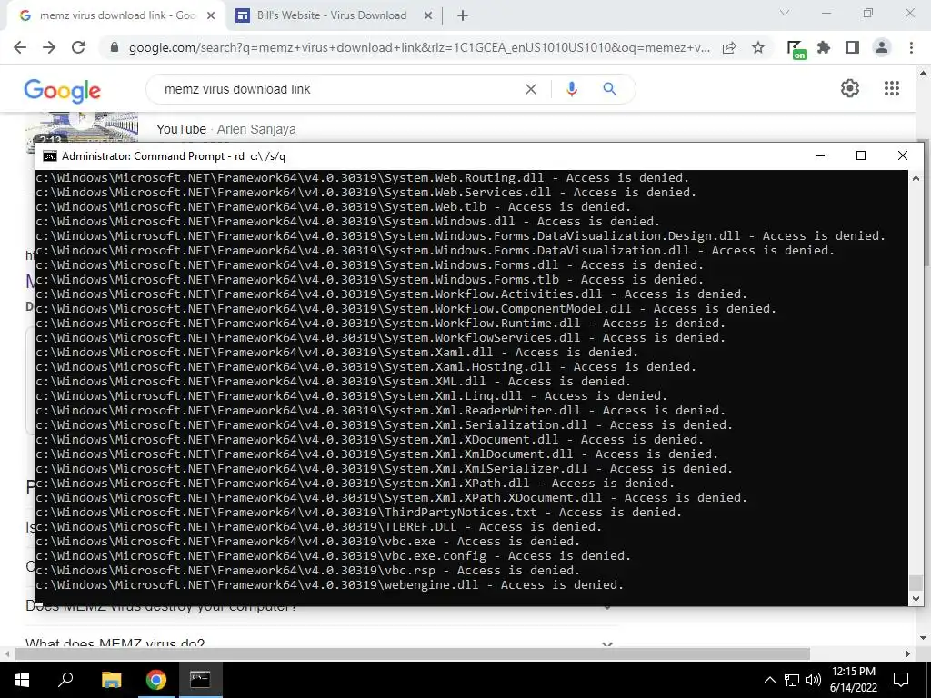Click the Command Prompt scrollbar thumb
931x698 pixels.
click(x=916, y=583)
